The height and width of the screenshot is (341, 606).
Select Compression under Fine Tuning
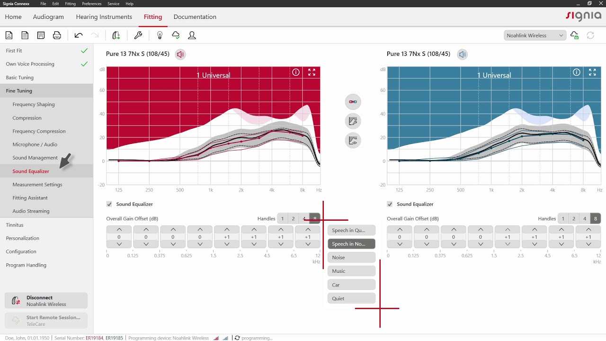click(x=27, y=118)
